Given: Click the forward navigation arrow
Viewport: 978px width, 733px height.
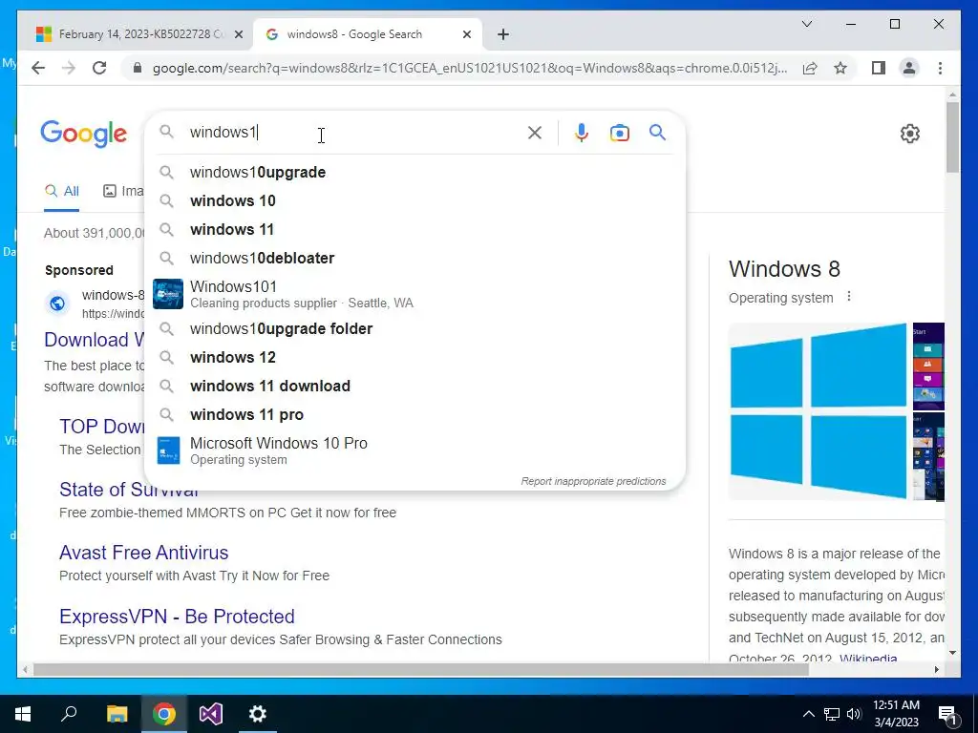Looking at the screenshot, I should pos(69,68).
